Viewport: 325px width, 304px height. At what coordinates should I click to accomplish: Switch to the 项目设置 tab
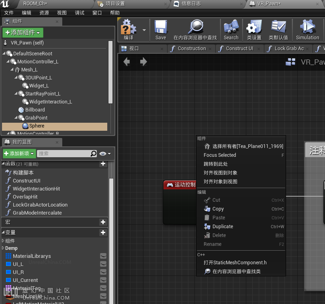115,4
